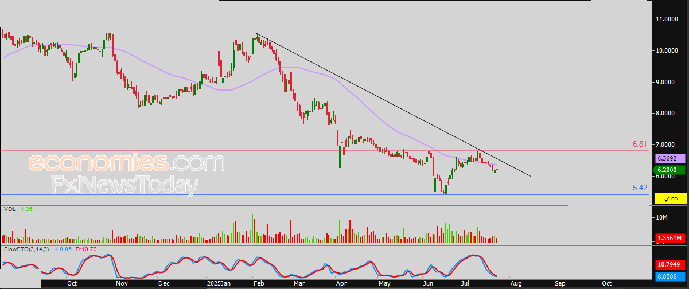Click the red 6.81 resistance level label

(x=639, y=144)
